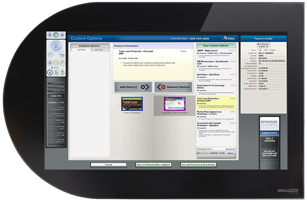
Task: Click the Cancel button
Action: pos(109,165)
